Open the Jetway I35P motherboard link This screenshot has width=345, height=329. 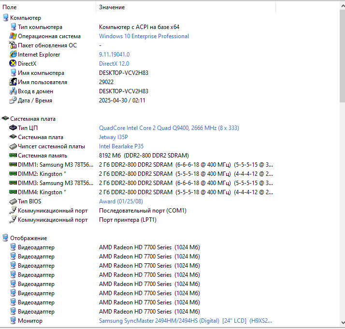coord(114,137)
